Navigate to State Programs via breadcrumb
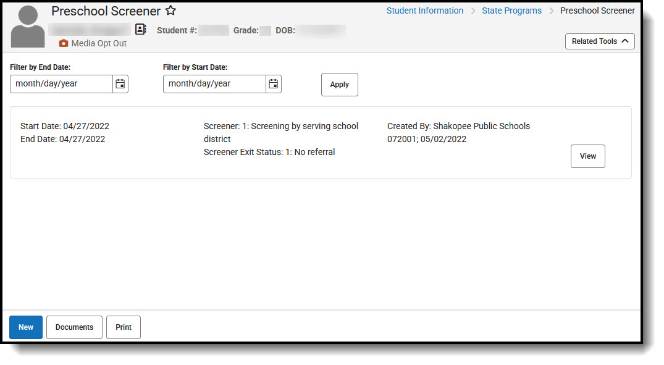This screenshot has width=664, height=365. pyautogui.click(x=511, y=10)
